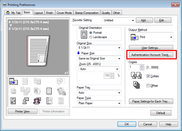Viewport: 182px width, 131px height.
Task: Click the Default button
Action: point(161,113)
